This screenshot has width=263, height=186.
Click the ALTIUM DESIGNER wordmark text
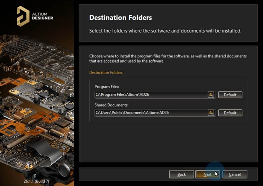[x=42, y=16]
